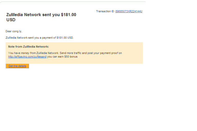Viewport: 197px width, 131px height.
Task: Click the "$181.00" amount in the headline
Action: click(x=68, y=15)
